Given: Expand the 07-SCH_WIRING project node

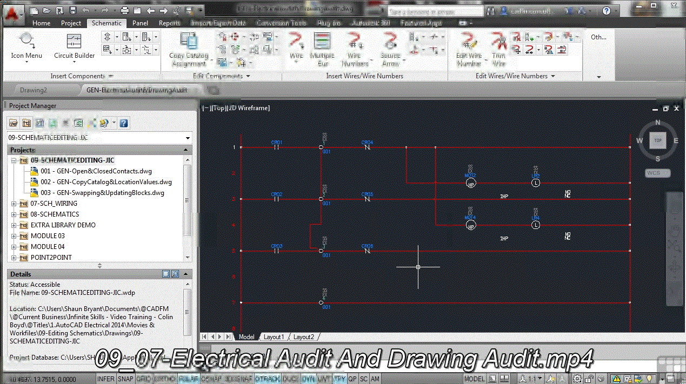Looking at the screenshot, I should pyautogui.click(x=14, y=204).
